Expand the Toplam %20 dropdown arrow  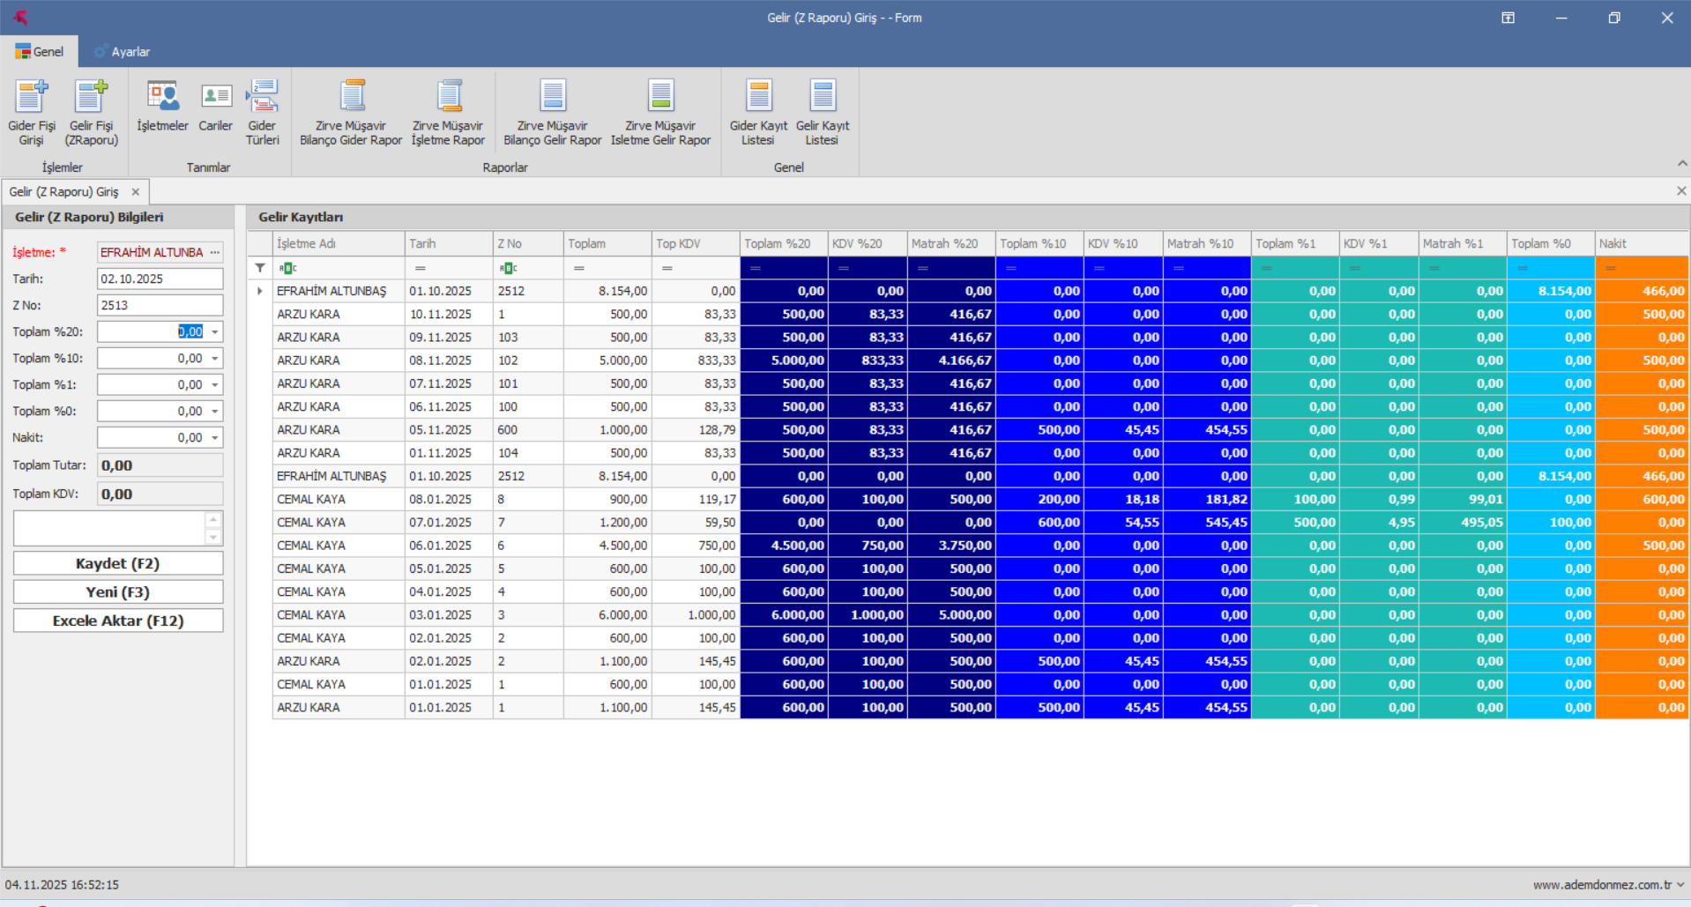pyautogui.click(x=215, y=332)
